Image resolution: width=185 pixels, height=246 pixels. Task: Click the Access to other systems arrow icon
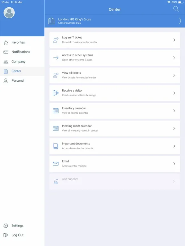coord(56,58)
